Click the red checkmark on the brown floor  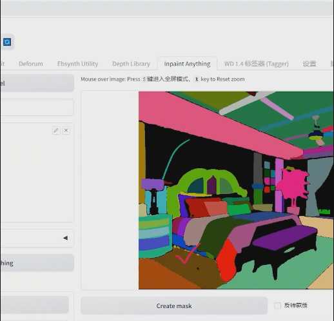188,253
